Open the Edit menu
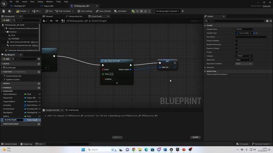 (x=17, y=2)
